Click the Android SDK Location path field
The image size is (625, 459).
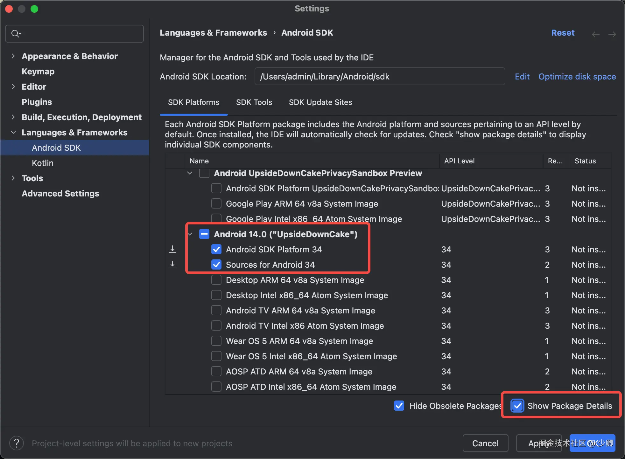379,77
